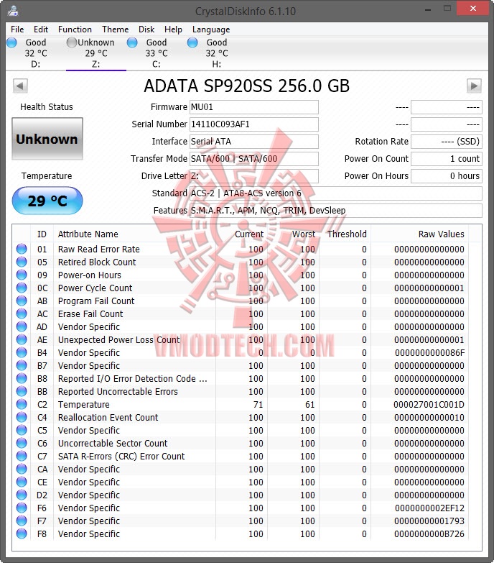Screen dimensions: 494x563
Task: Click status orb for row ID F6
Action: 22,508
